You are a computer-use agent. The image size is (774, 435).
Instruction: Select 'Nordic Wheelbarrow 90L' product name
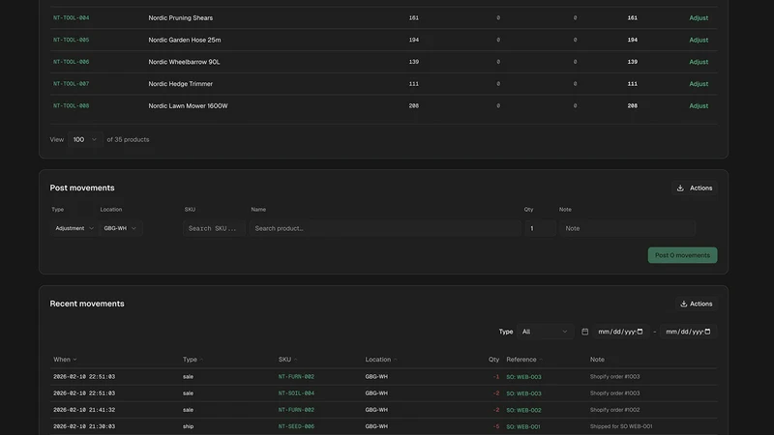coord(184,62)
